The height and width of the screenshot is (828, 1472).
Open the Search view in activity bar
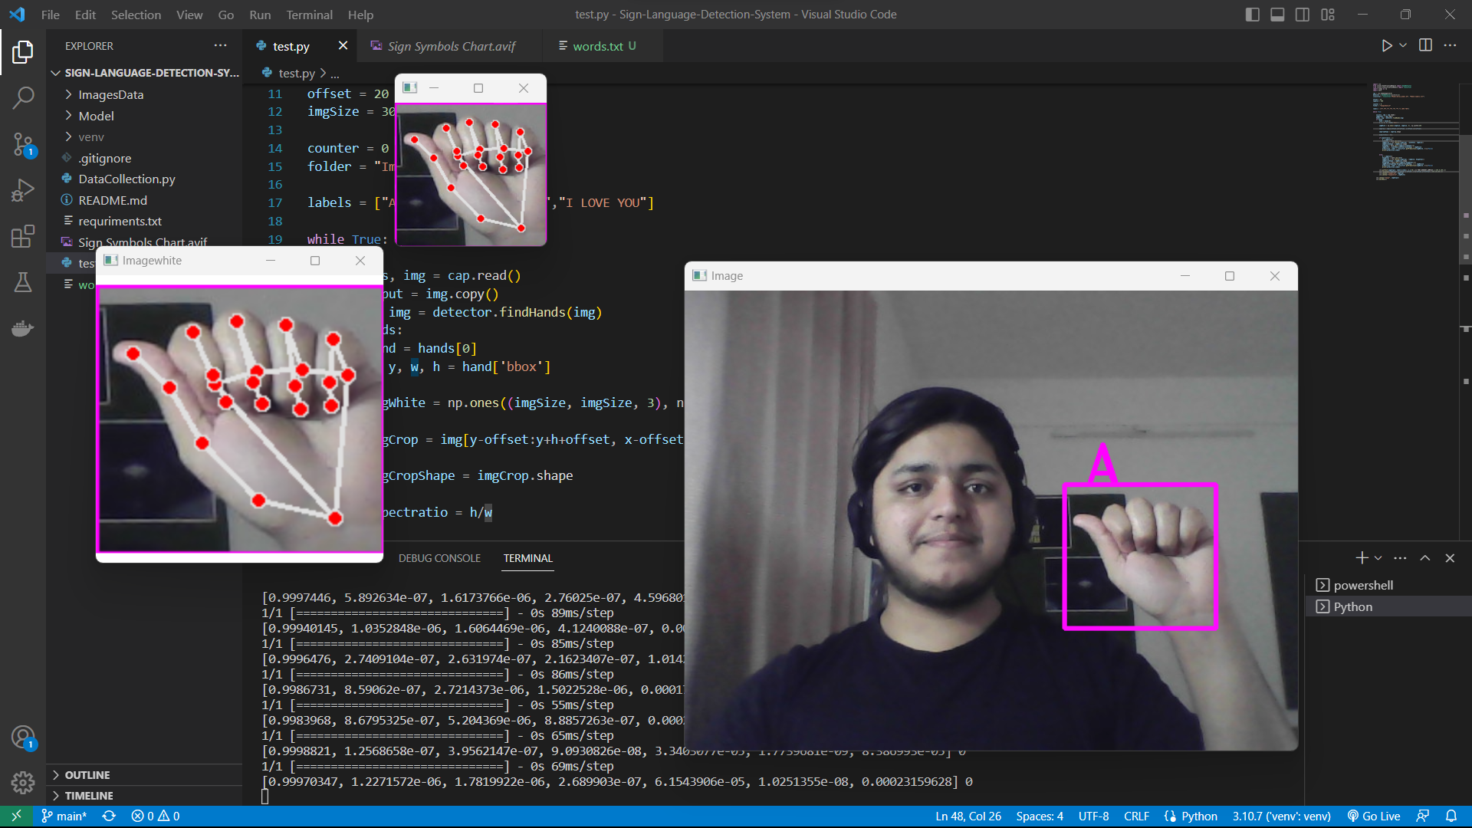pos(23,97)
